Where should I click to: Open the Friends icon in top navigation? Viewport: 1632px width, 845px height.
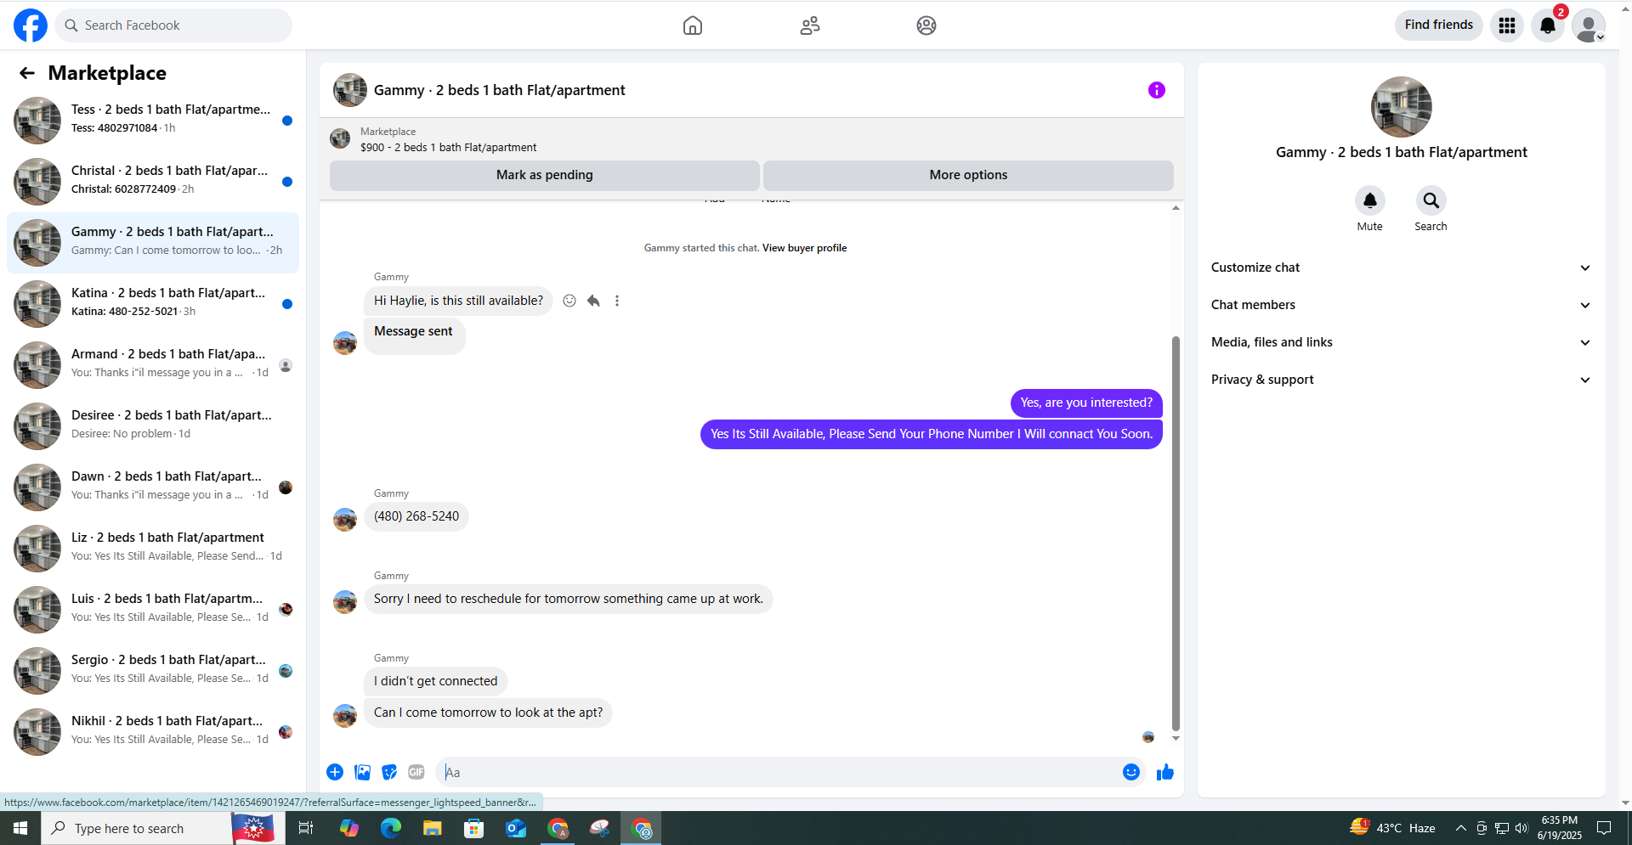(x=810, y=25)
